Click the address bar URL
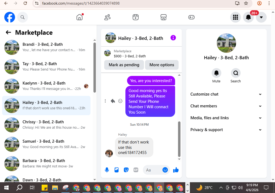The width and height of the screenshot is (275, 193). point(81,3)
